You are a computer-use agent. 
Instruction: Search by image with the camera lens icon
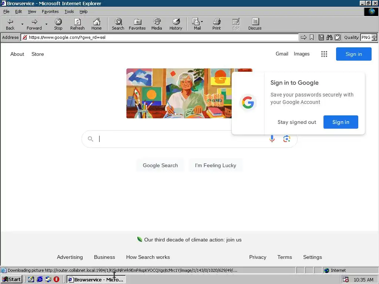point(287,139)
